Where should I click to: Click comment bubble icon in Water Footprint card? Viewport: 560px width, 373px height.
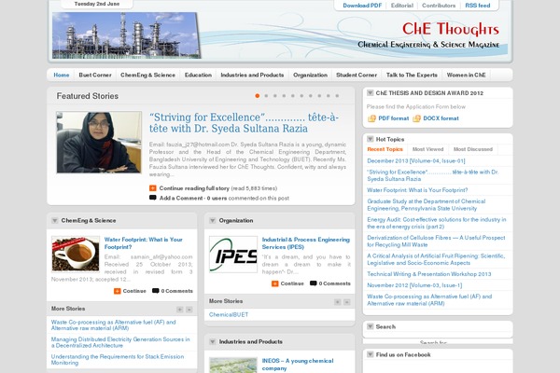pos(155,291)
